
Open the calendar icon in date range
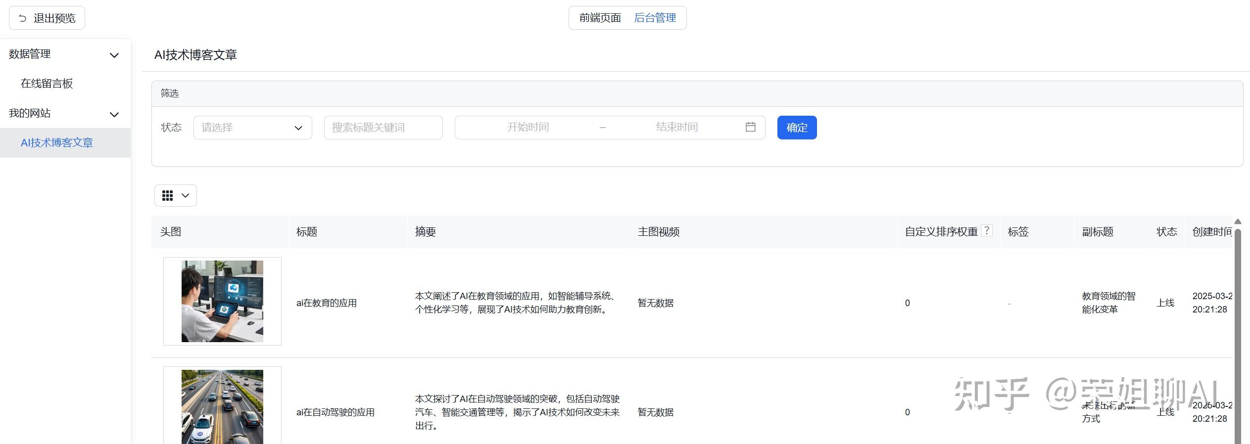coord(751,127)
